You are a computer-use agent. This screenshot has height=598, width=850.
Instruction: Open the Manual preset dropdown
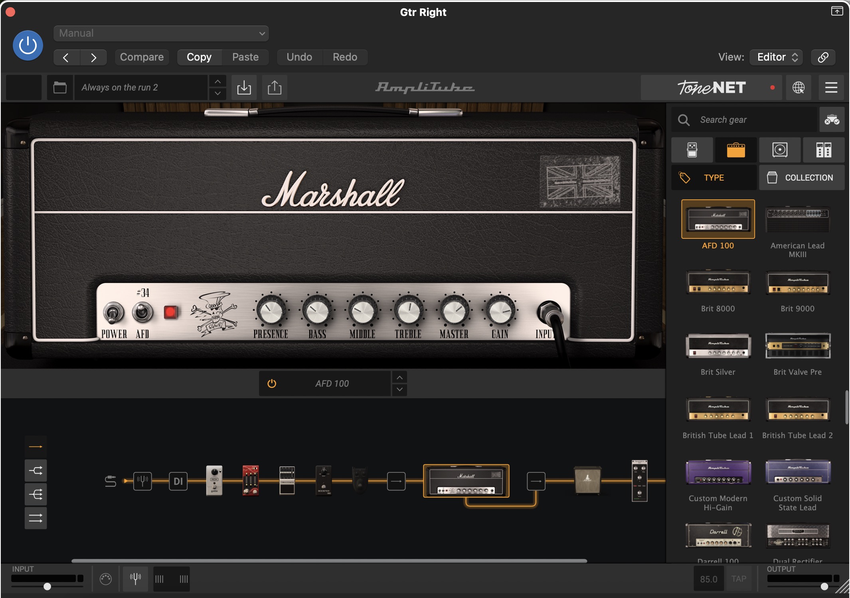coord(161,33)
